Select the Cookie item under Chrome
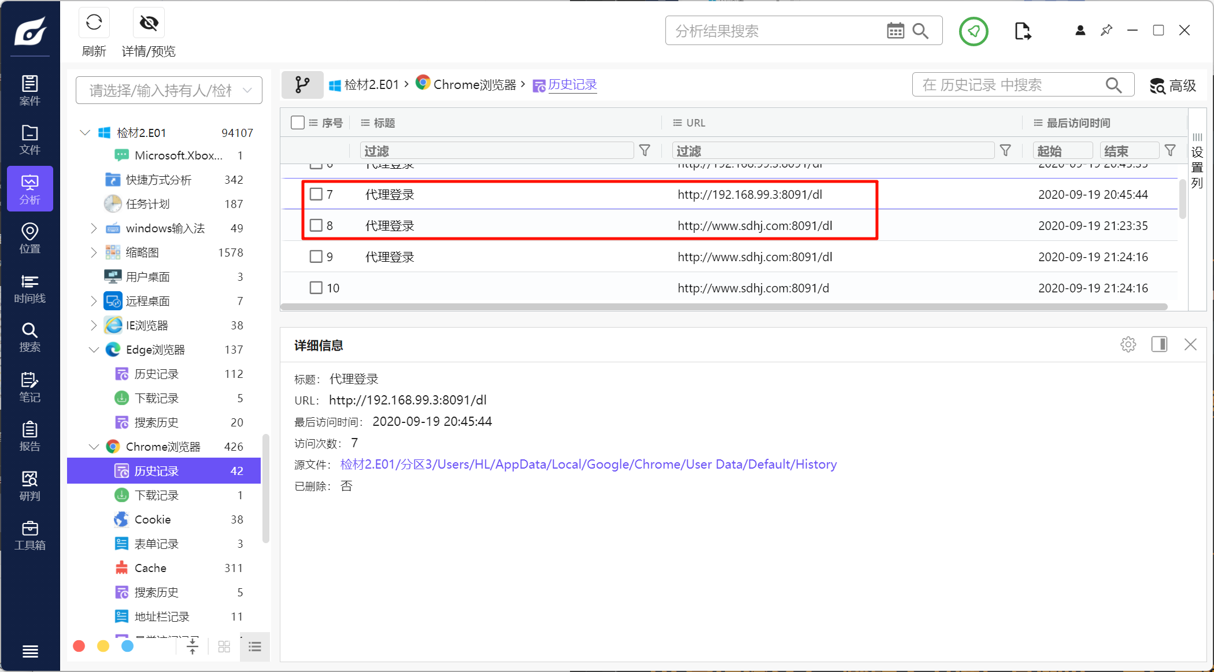The image size is (1214, 672). click(153, 519)
